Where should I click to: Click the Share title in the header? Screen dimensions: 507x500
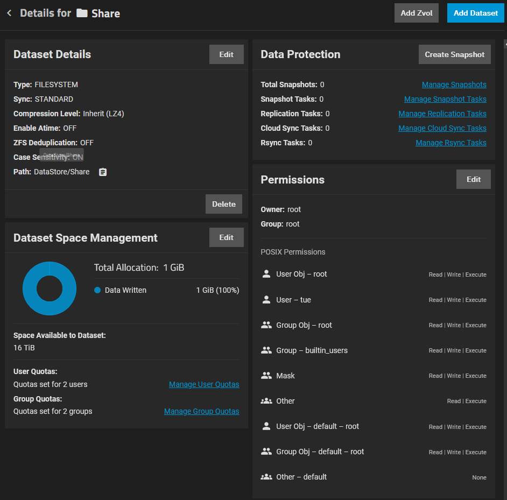point(105,13)
